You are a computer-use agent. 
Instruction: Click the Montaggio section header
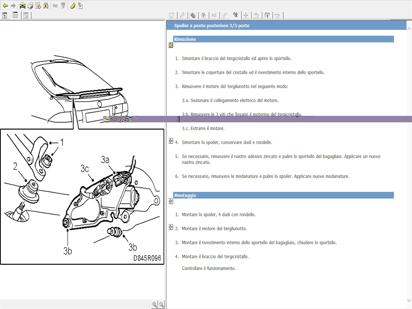[x=284, y=195]
